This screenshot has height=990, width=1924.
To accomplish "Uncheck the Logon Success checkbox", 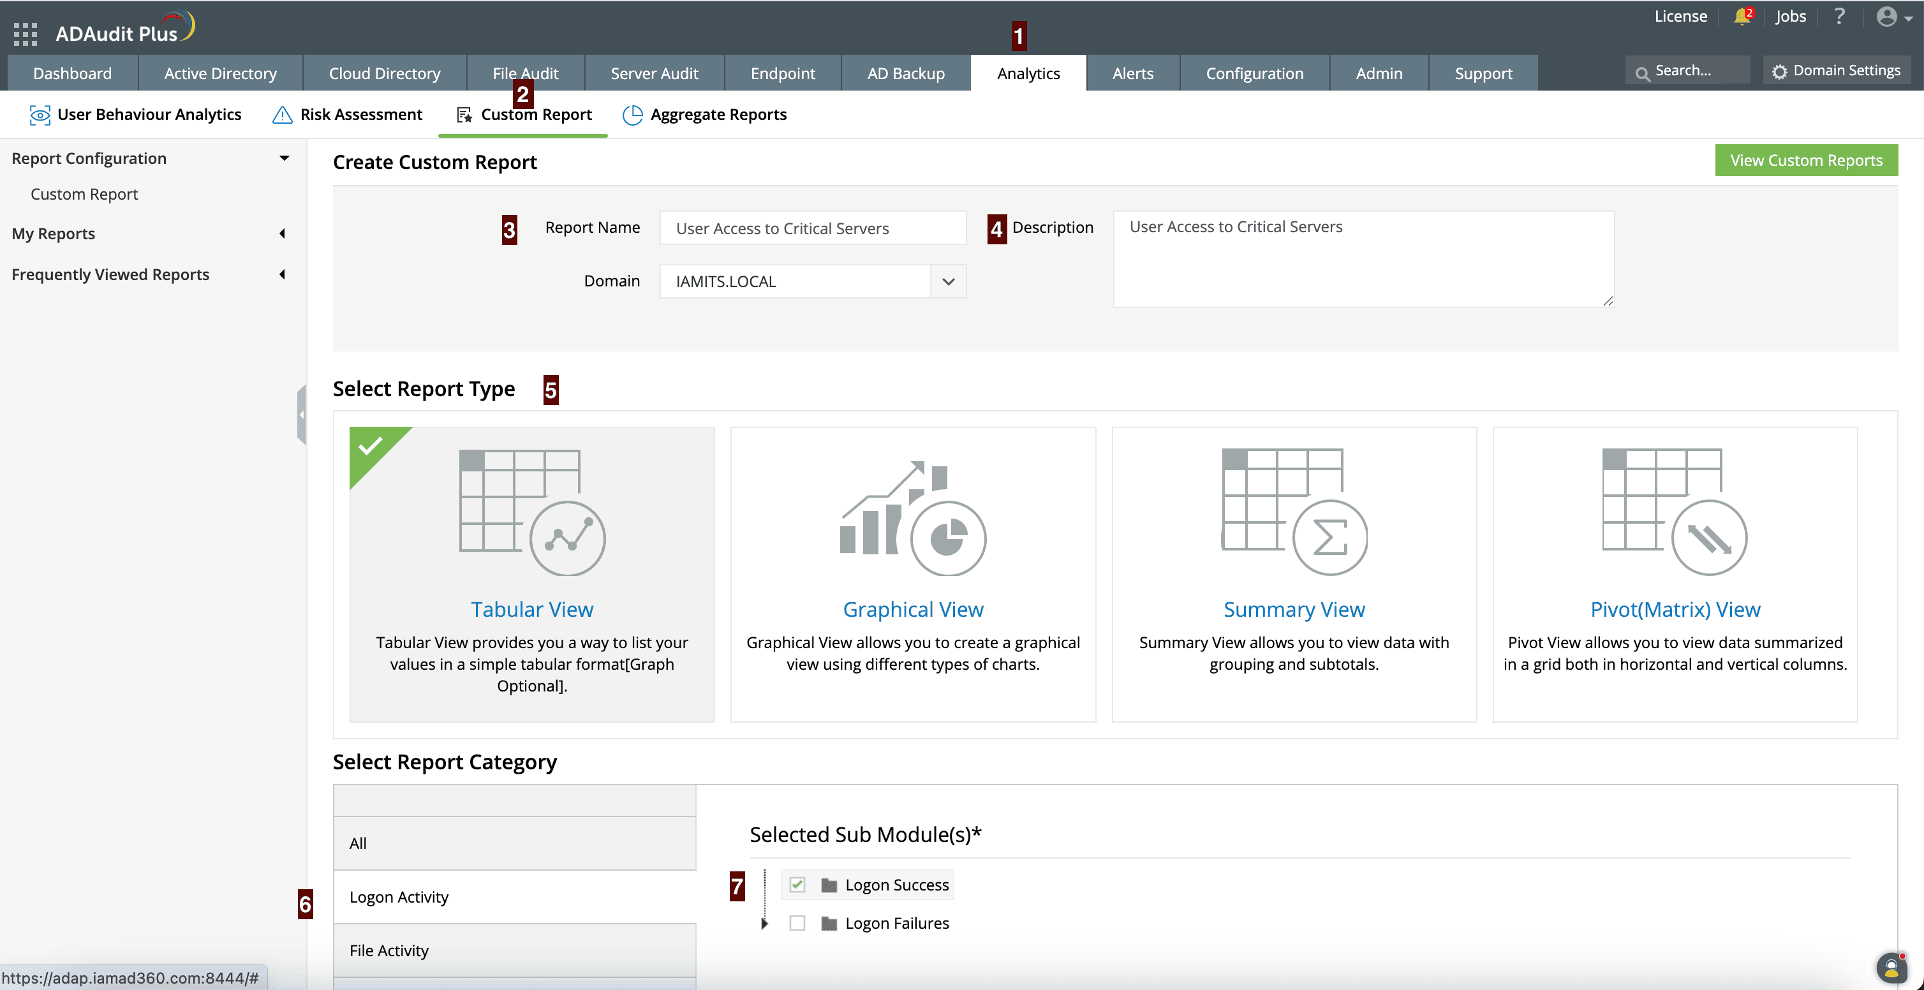I will pos(797,885).
